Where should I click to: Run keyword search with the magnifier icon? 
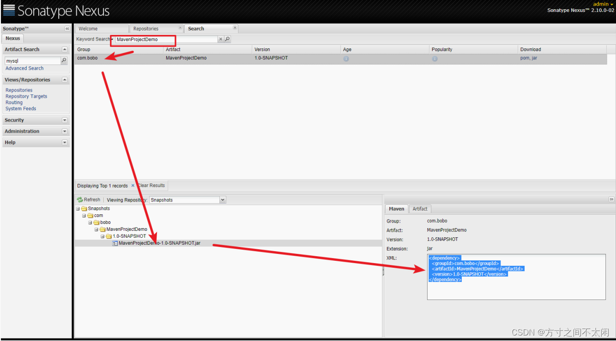tap(227, 39)
